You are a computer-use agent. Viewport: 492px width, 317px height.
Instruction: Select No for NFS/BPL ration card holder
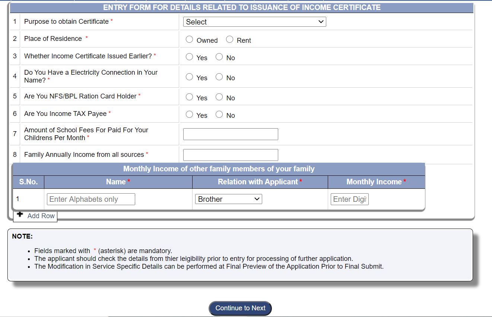219,97
